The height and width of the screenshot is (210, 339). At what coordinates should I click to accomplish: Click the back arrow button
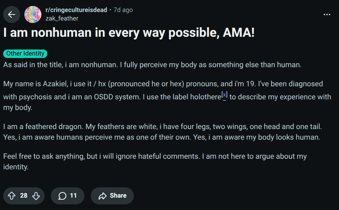tap(12, 14)
